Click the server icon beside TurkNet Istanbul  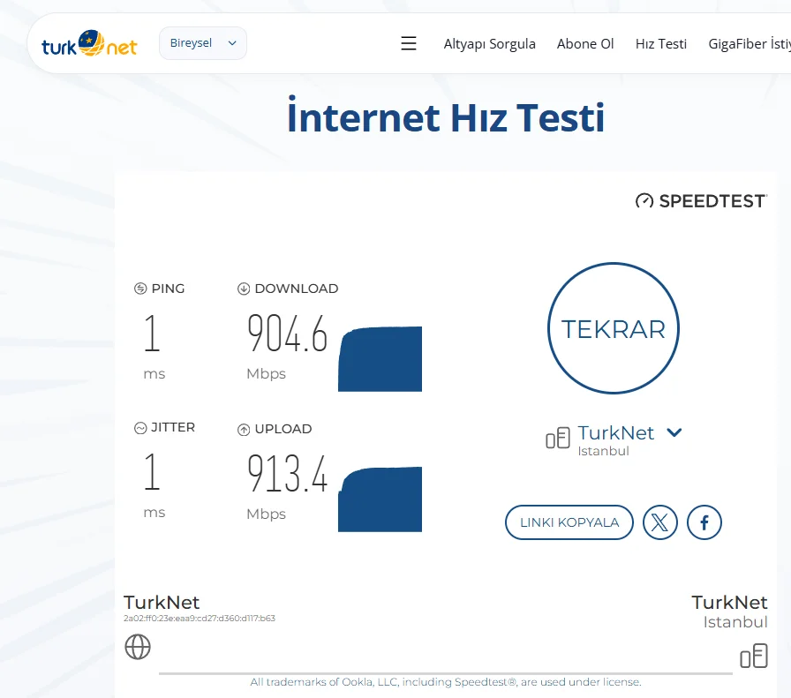558,438
